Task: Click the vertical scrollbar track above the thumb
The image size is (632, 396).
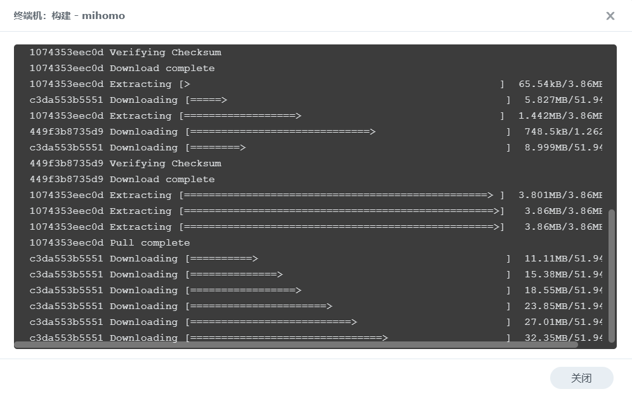Action: click(612, 127)
